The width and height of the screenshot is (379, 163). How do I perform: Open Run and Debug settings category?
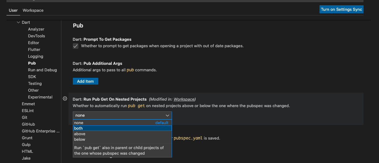click(x=42, y=70)
